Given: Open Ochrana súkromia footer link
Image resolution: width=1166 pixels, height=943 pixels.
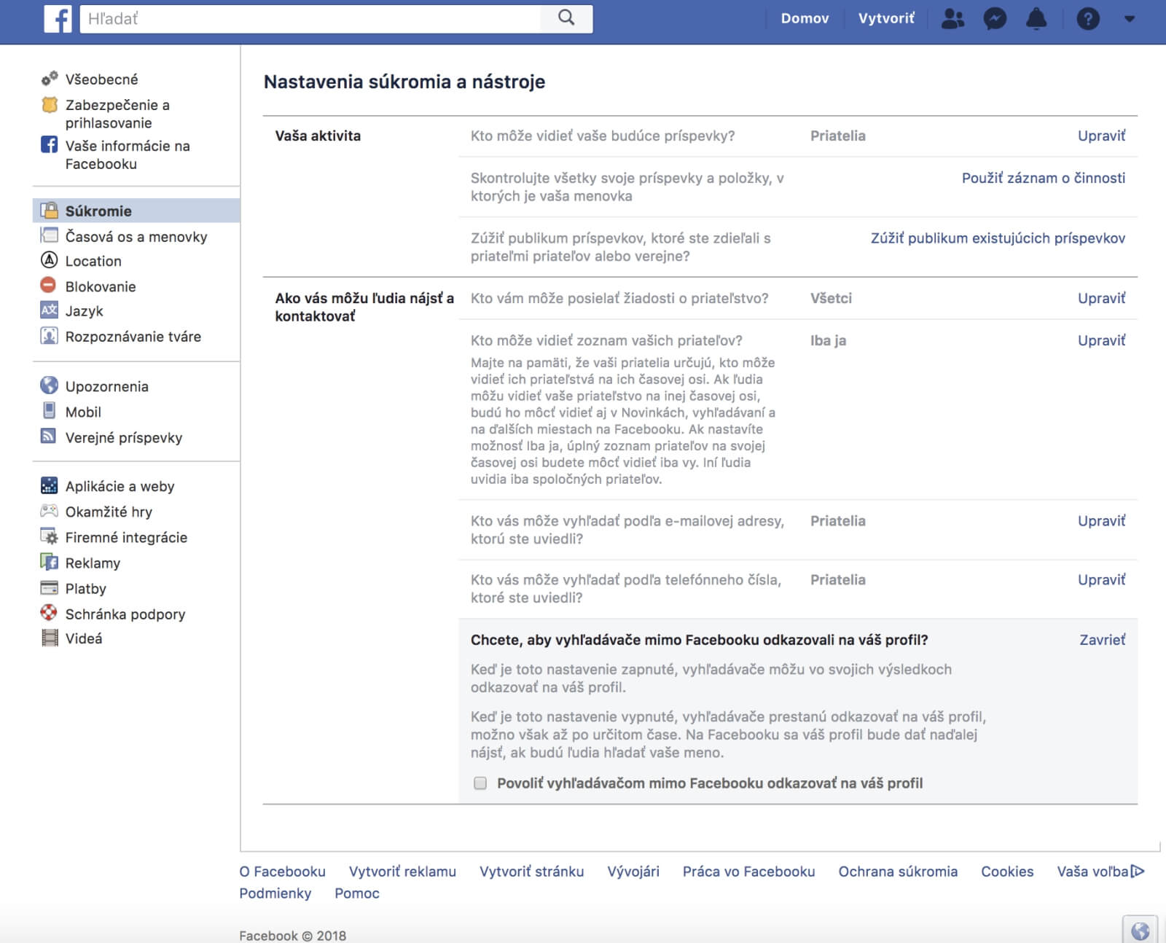Looking at the screenshot, I should coord(898,872).
